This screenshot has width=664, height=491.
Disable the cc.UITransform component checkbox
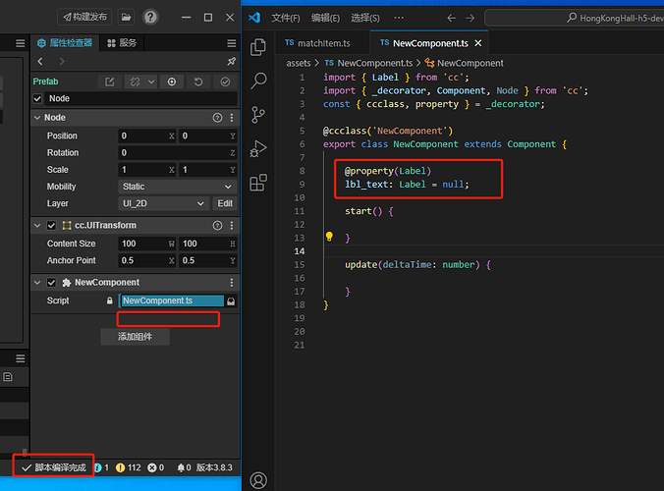point(52,226)
